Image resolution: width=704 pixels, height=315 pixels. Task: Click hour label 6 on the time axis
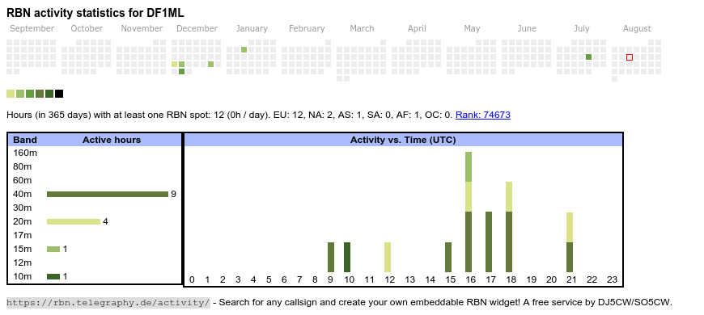(x=284, y=279)
